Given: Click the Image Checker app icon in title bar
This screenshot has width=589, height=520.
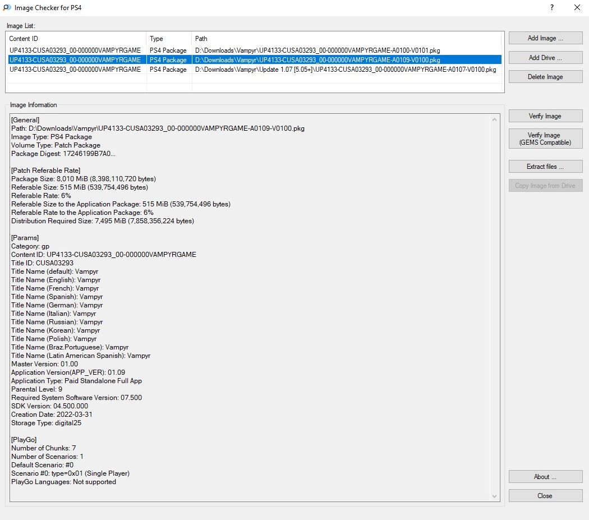Looking at the screenshot, I should [x=6, y=8].
